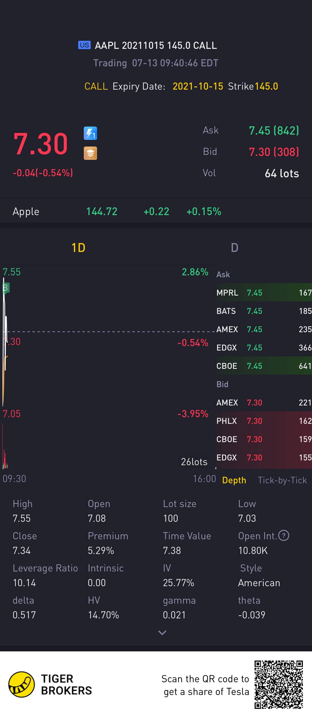Image resolution: width=312 pixels, height=718 pixels.
Task: Tap the Premium value 5.29%
Action: coord(101,550)
